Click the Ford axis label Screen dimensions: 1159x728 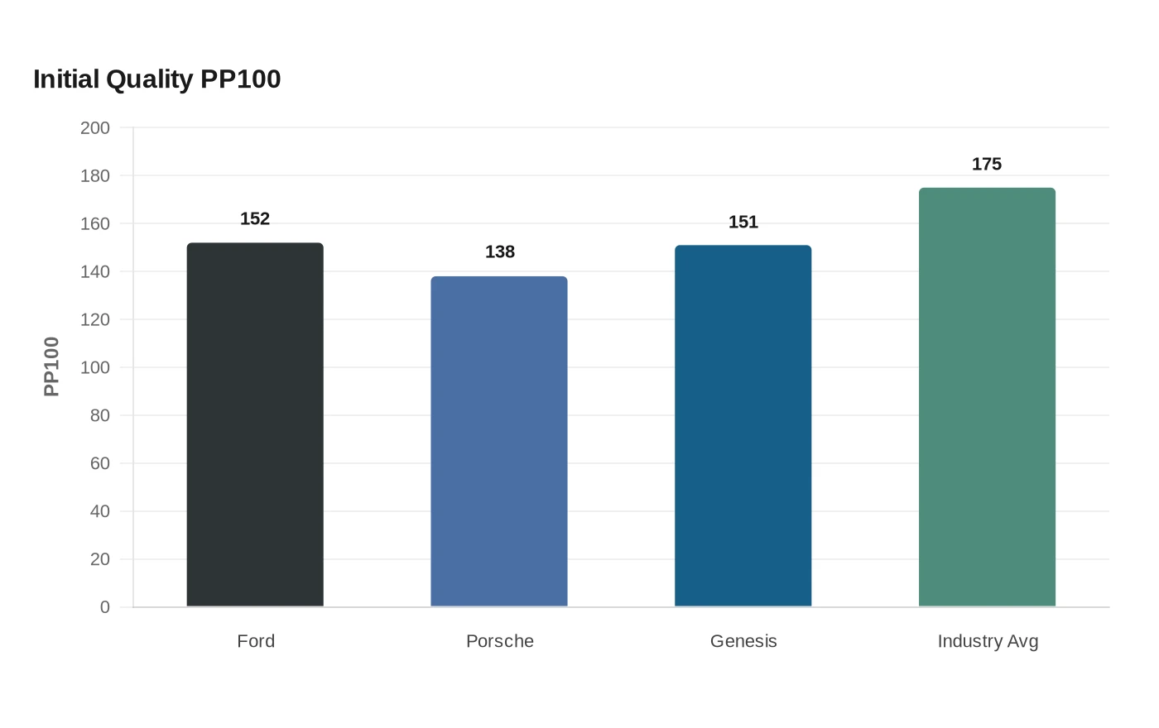point(256,641)
